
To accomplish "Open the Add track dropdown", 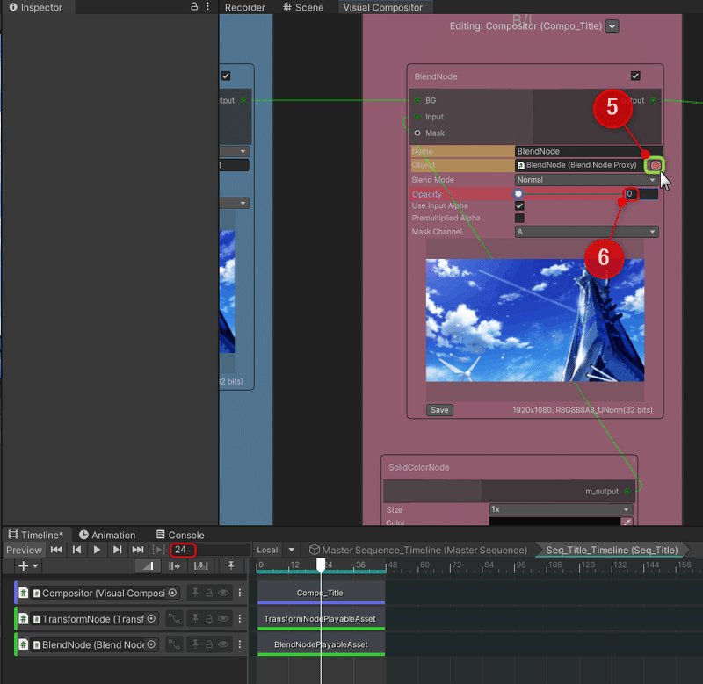I will (28, 566).
